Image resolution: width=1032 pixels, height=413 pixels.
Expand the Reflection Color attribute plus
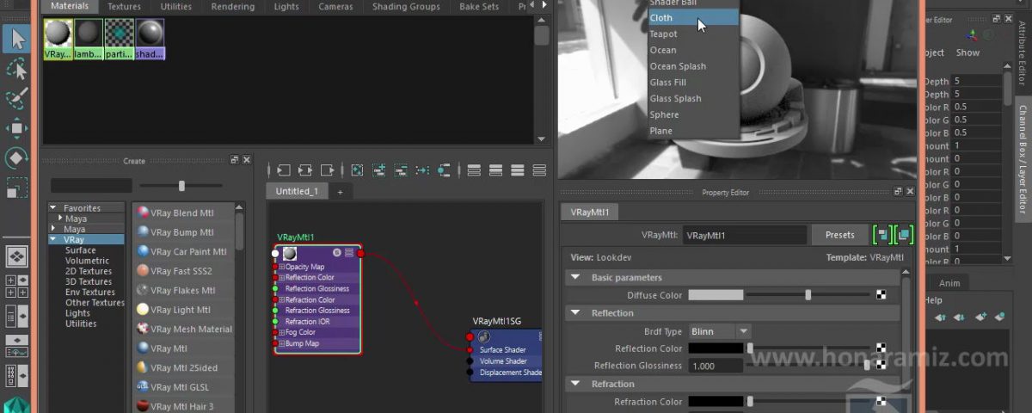281,278
